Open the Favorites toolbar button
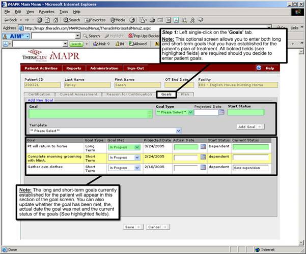Screen dimensions: 306x254 [96, 19]
